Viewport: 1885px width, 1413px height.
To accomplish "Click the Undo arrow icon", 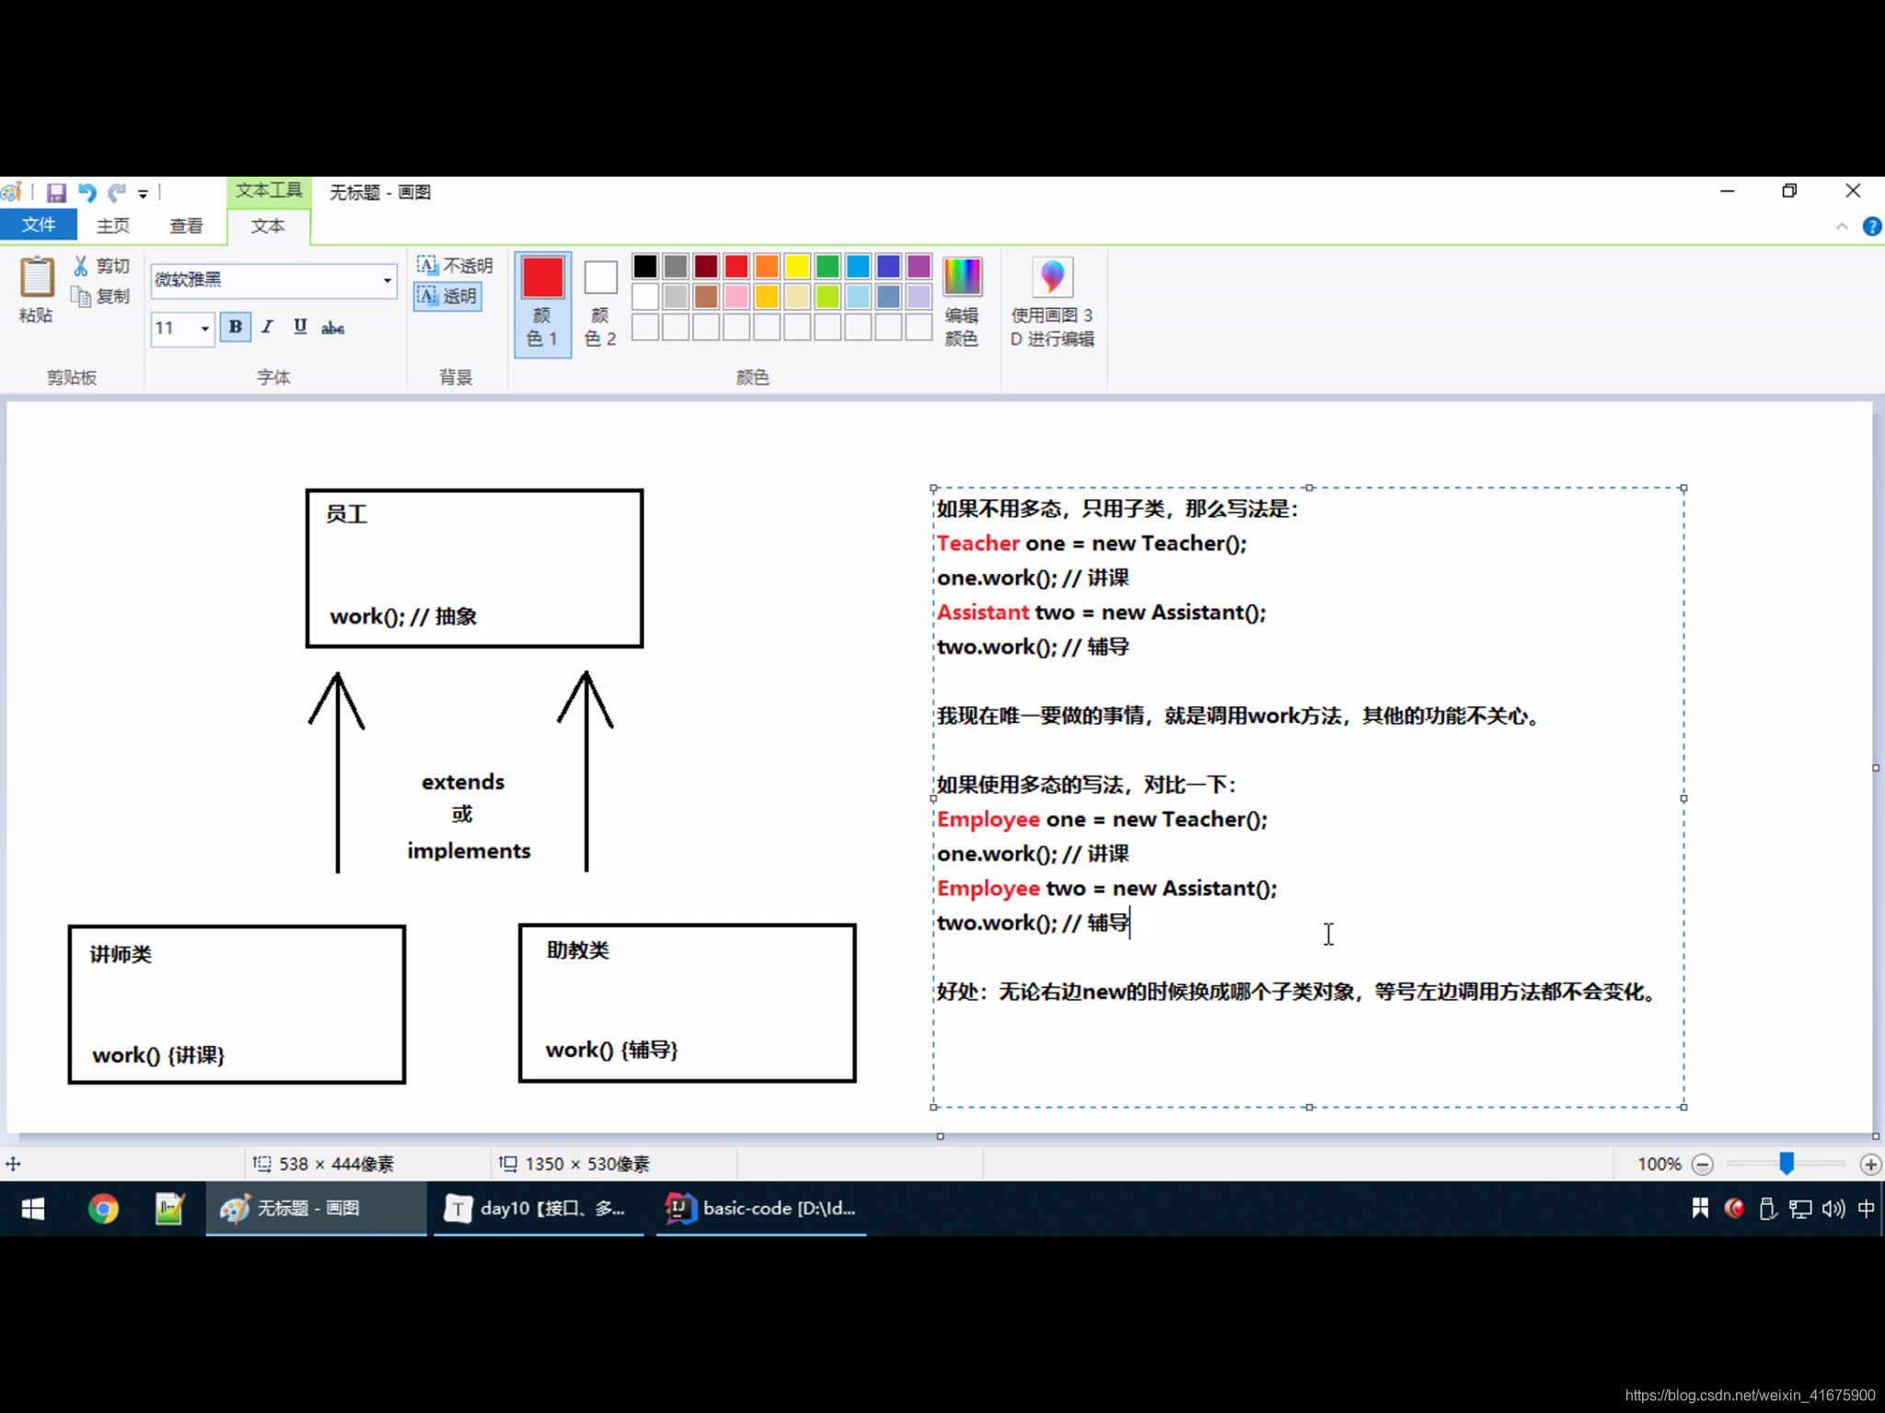I will click(87, 192).
